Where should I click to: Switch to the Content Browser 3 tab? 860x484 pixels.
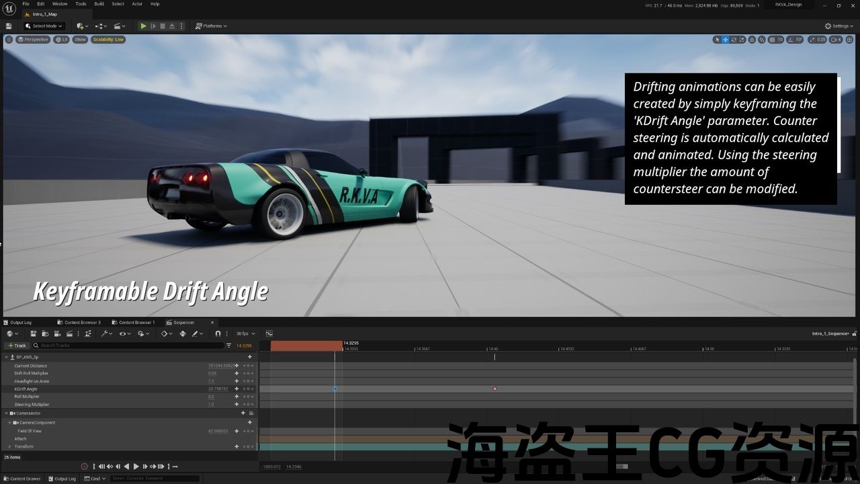pyautogui.click(x=82, y=322)
